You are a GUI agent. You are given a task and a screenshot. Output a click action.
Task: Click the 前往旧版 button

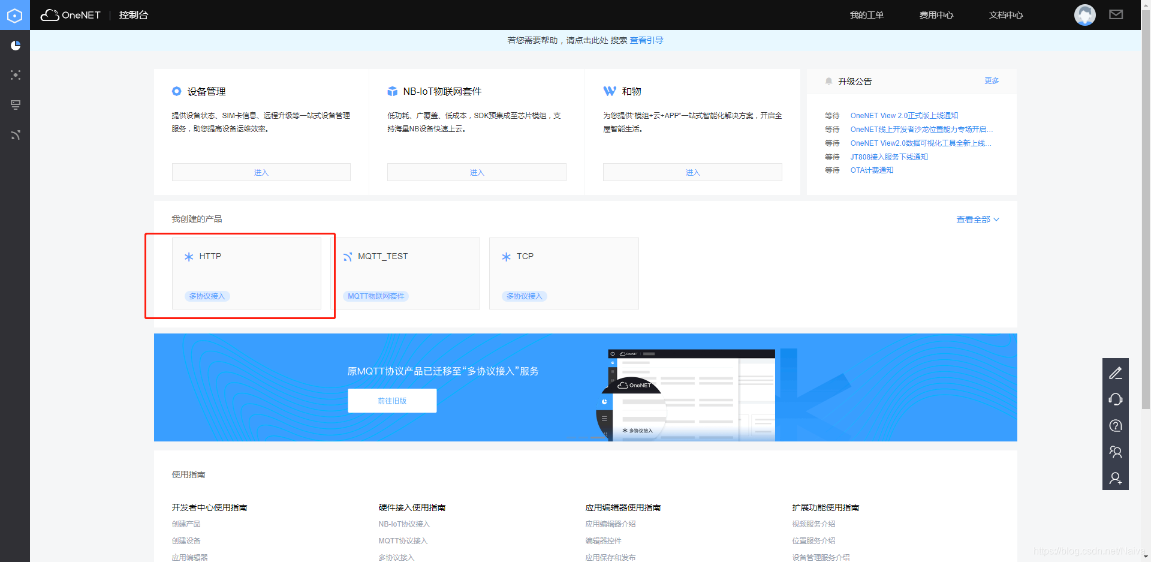[392, 401]
